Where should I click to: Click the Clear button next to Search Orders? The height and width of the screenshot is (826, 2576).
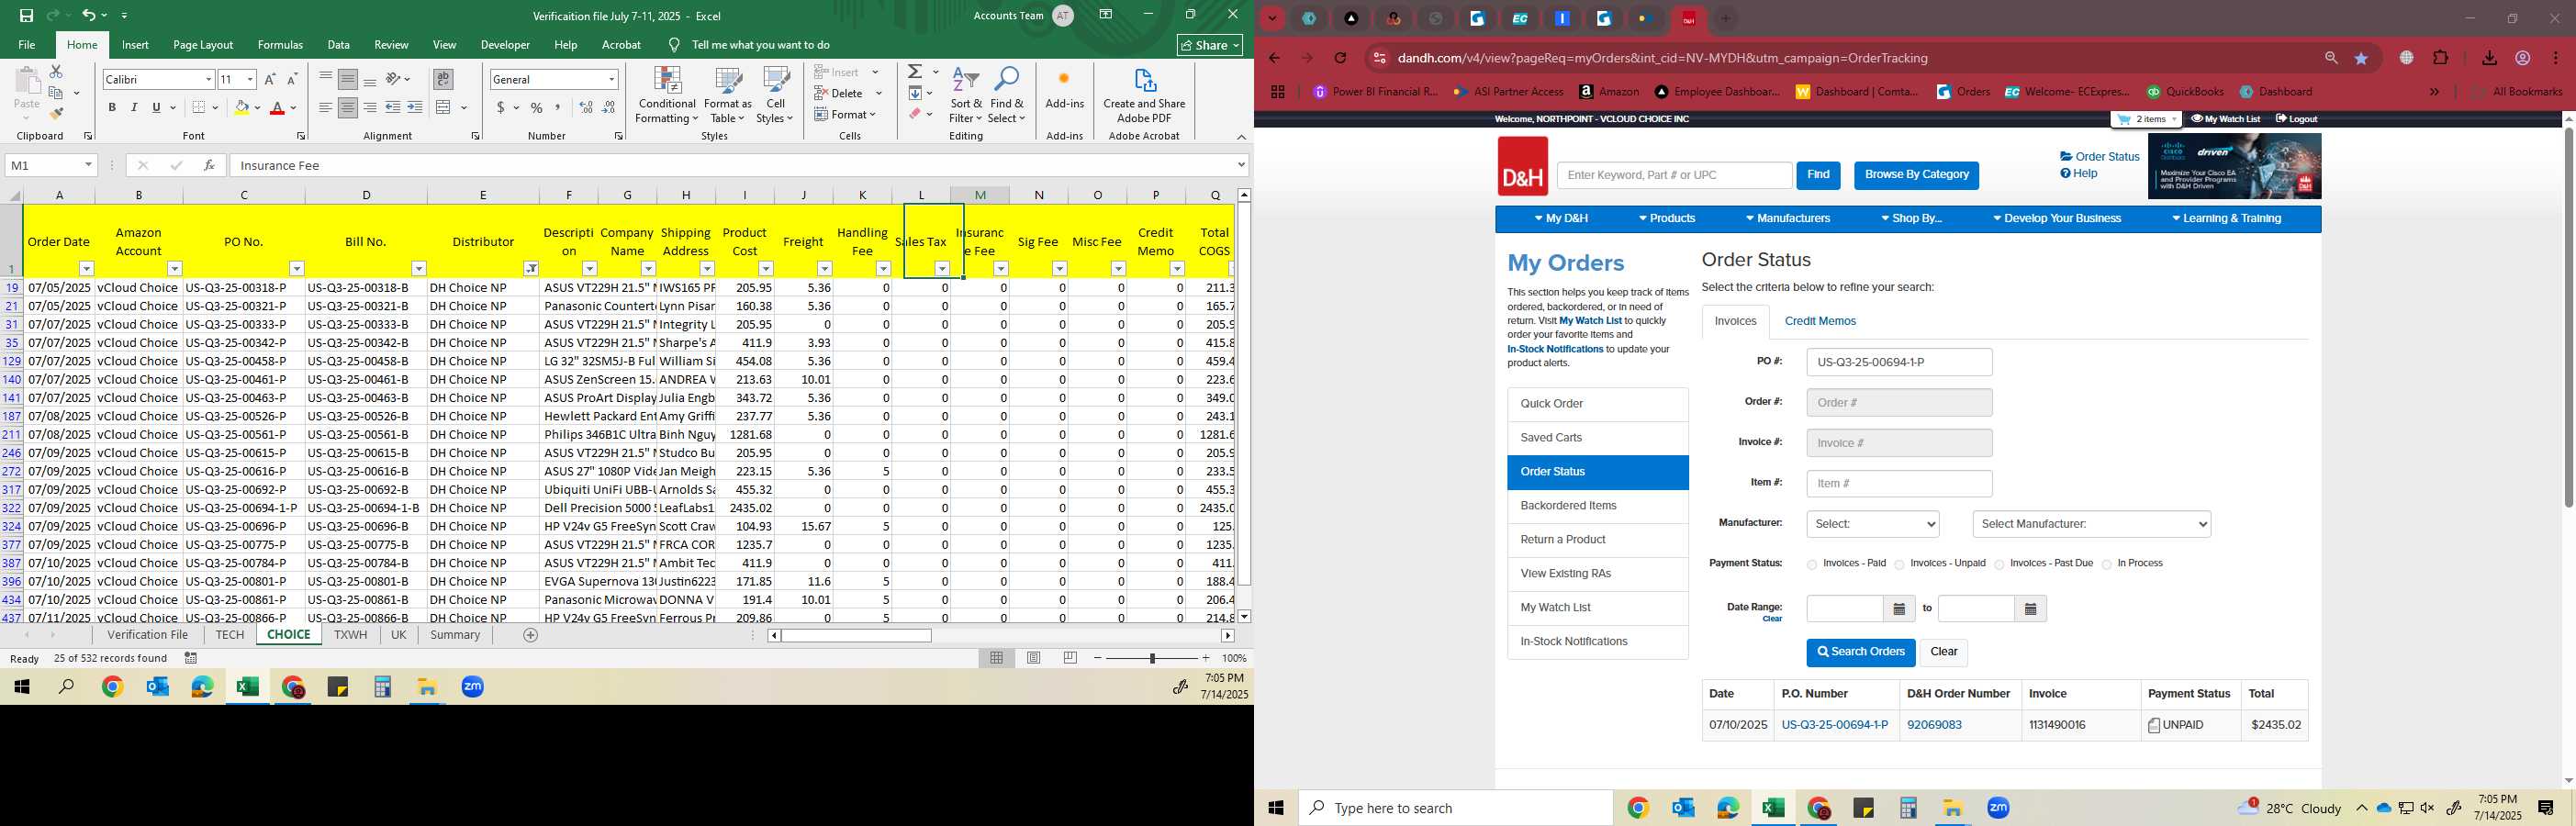coord(1944,652)
